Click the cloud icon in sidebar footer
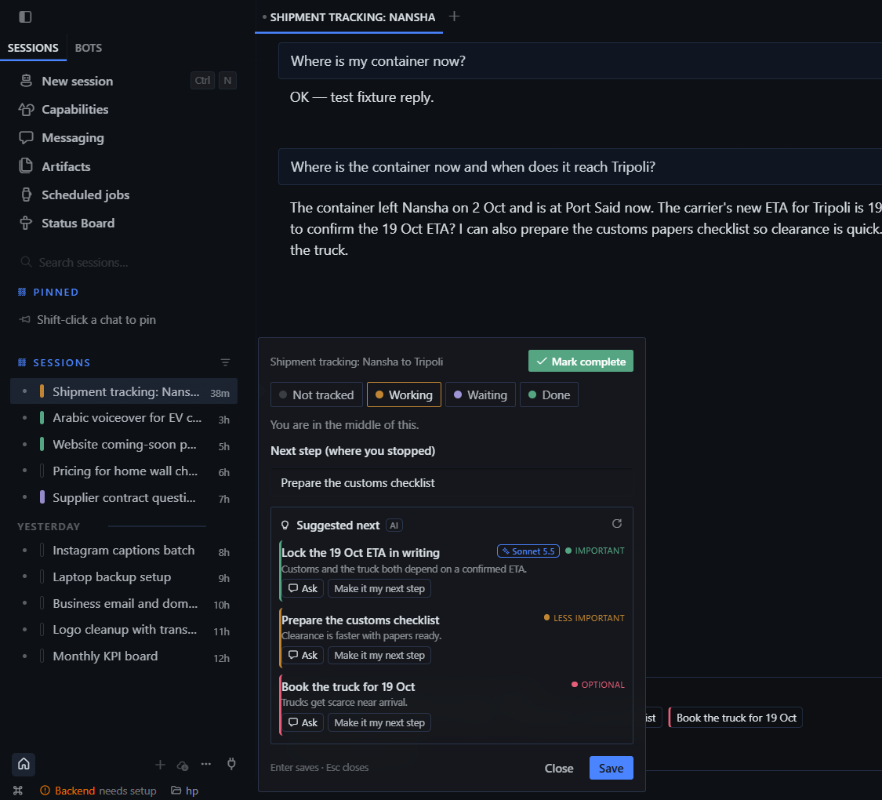The image size is (882, 800). point(183,765)
